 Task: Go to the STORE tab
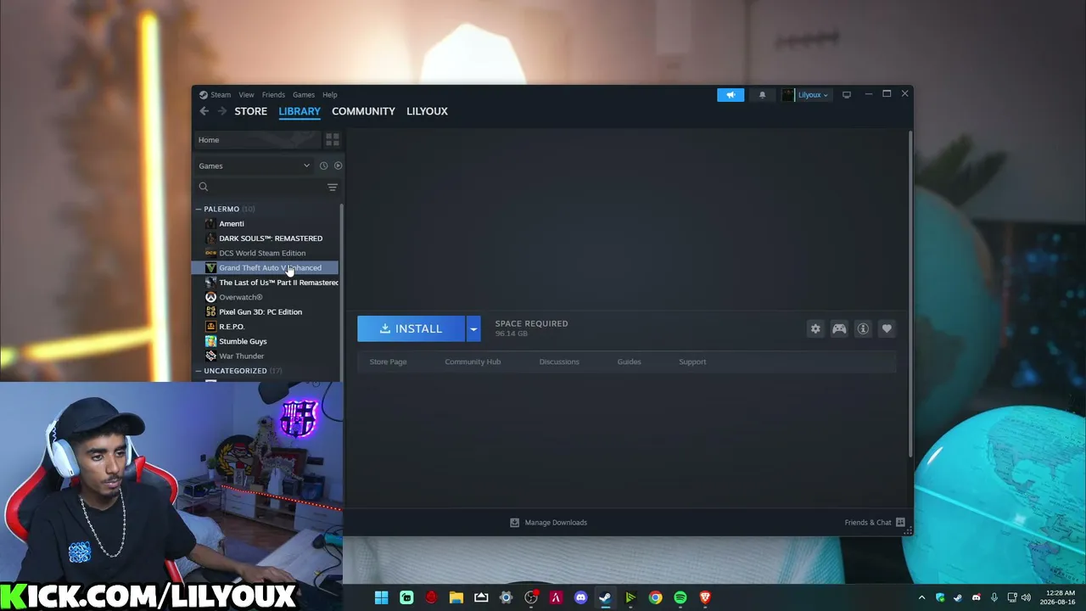(250, 111)
